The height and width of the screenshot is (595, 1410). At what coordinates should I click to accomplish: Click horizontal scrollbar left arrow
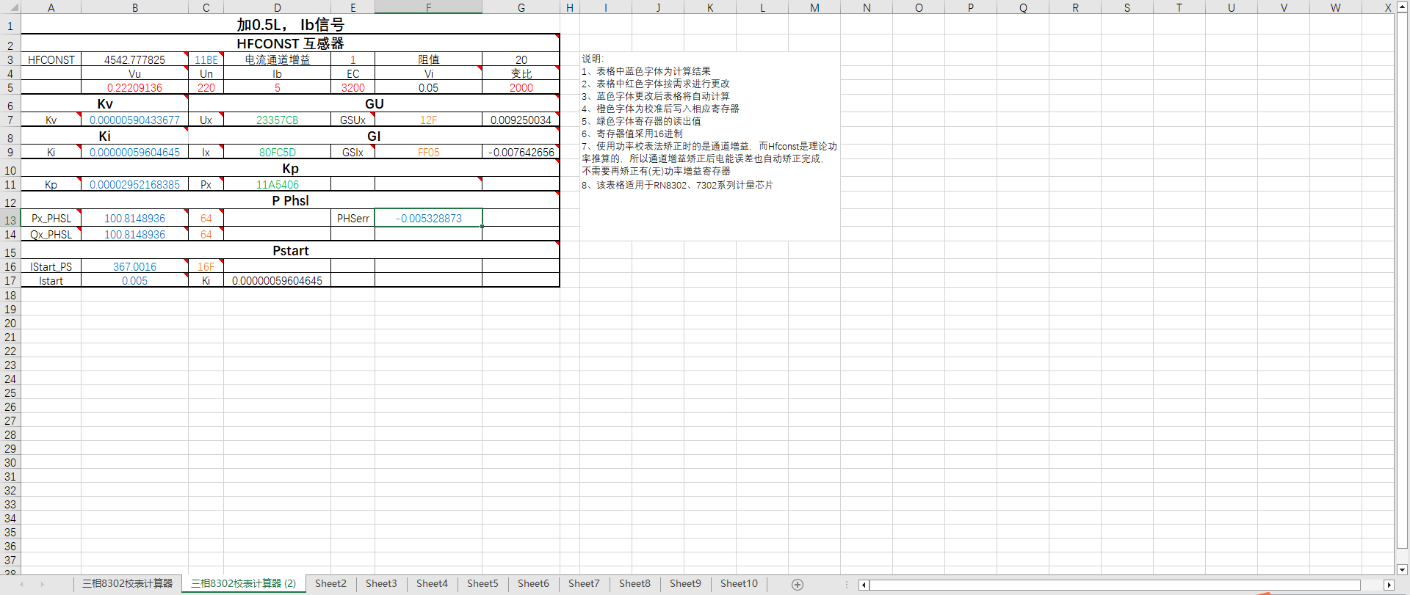coord(864,585)
